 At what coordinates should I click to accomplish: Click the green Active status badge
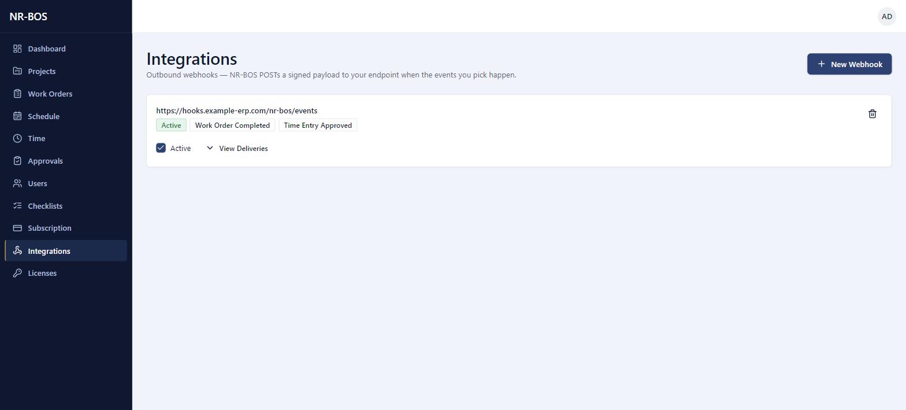pos(171,125)
